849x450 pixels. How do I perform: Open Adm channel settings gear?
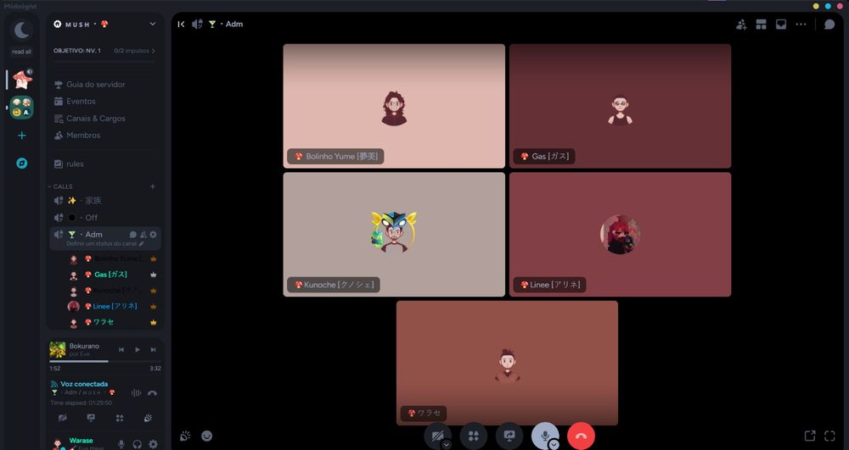point(153,235)
